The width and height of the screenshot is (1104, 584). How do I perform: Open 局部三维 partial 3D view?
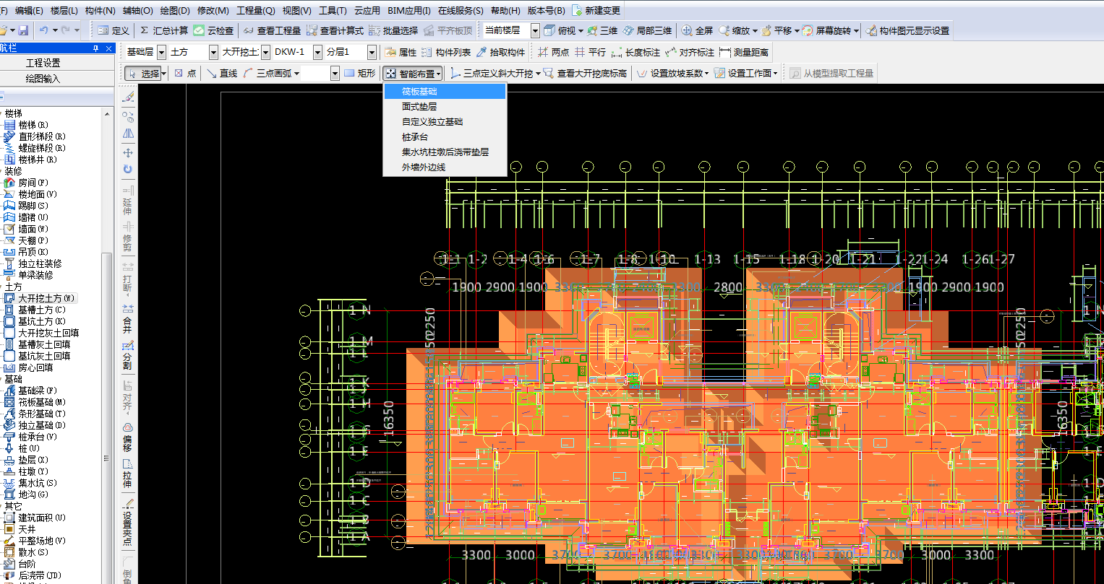647,30
